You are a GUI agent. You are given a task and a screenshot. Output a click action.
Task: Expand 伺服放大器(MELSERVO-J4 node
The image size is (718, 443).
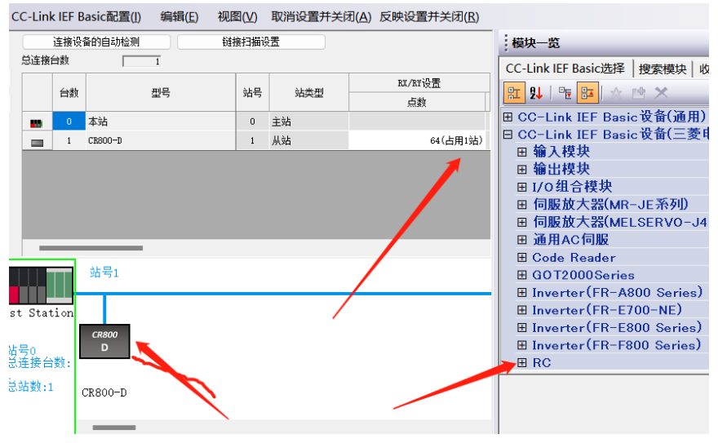[x=522, y=223]
